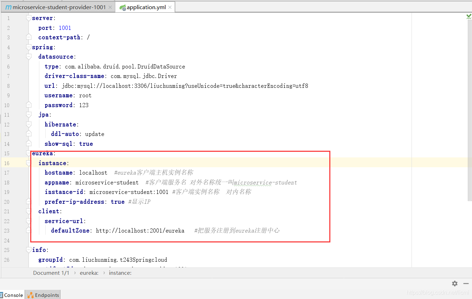The image size is (472, 299).
Task: Click the hostname value localhost
Action: [93, 173]
